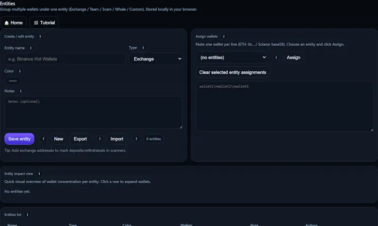This screenshot has height=226, width=378.
Task: Focus the Notes (optional) text area
Action: [93, 113]
